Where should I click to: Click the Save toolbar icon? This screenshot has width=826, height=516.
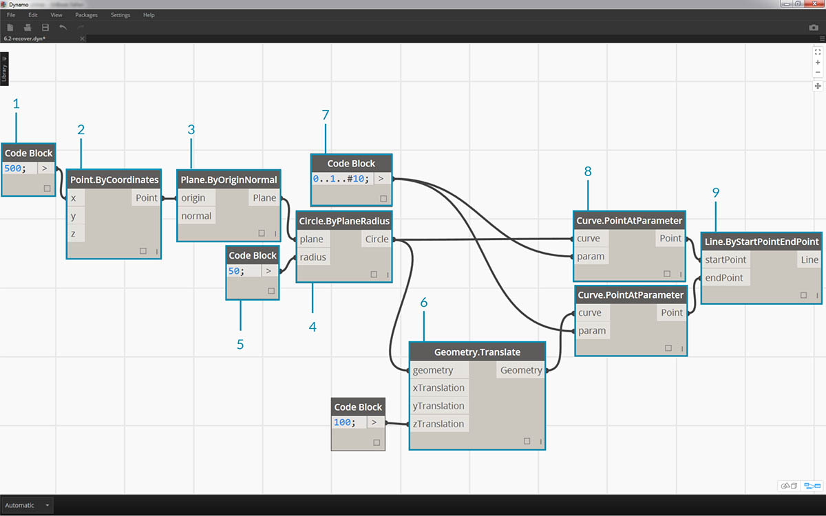click(45, 28)
